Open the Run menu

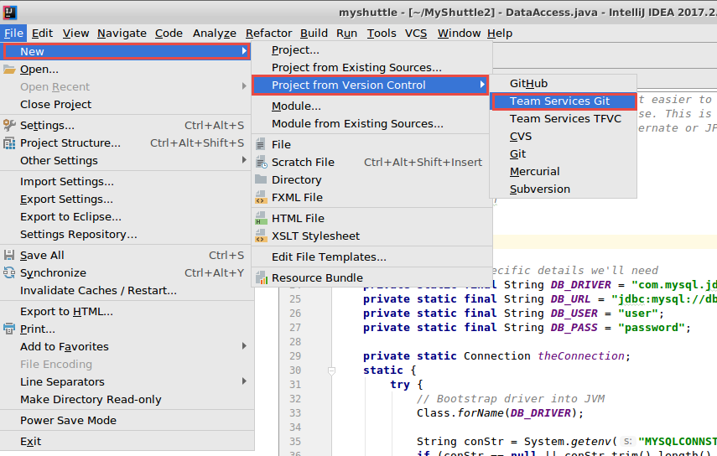346,34
